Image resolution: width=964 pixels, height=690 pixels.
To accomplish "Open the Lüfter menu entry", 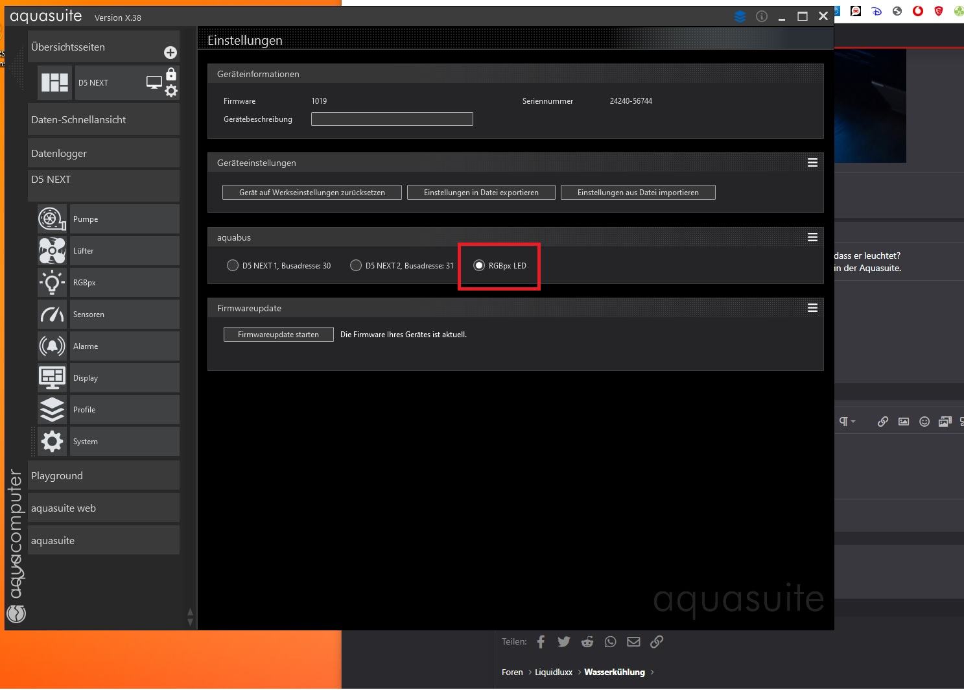I will tap(124, 251).
